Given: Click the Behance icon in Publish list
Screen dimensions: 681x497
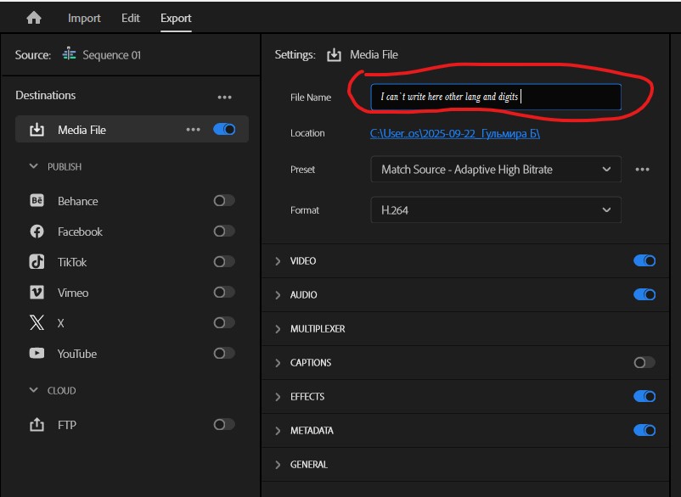Looking at the screenshot, I should [37, 201].
